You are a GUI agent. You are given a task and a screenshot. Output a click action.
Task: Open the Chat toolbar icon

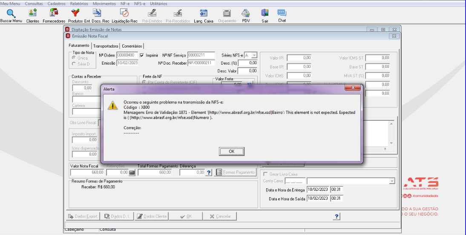(x=282, y=16)
